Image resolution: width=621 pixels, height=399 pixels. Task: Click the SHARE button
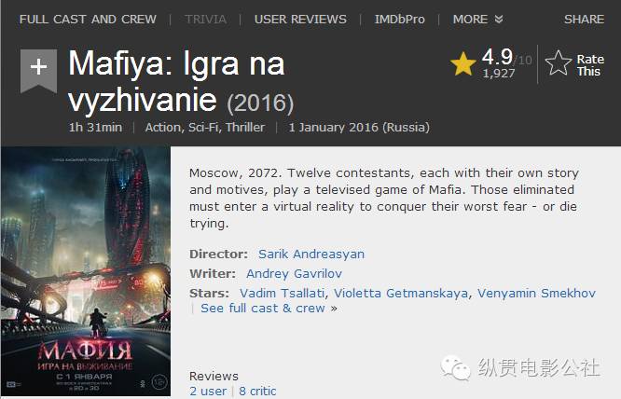point(584,19)
